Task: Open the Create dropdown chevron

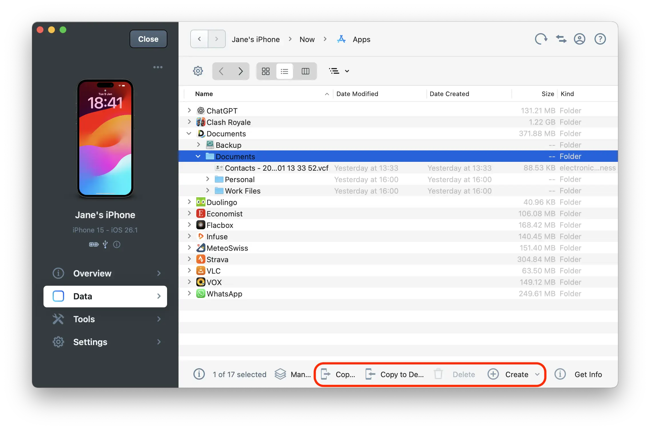Action: click(x=537, y=374)
